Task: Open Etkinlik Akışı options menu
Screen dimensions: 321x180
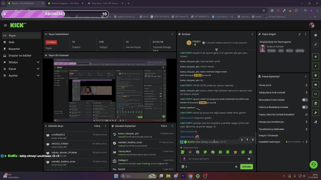Action: pos(105,126)
